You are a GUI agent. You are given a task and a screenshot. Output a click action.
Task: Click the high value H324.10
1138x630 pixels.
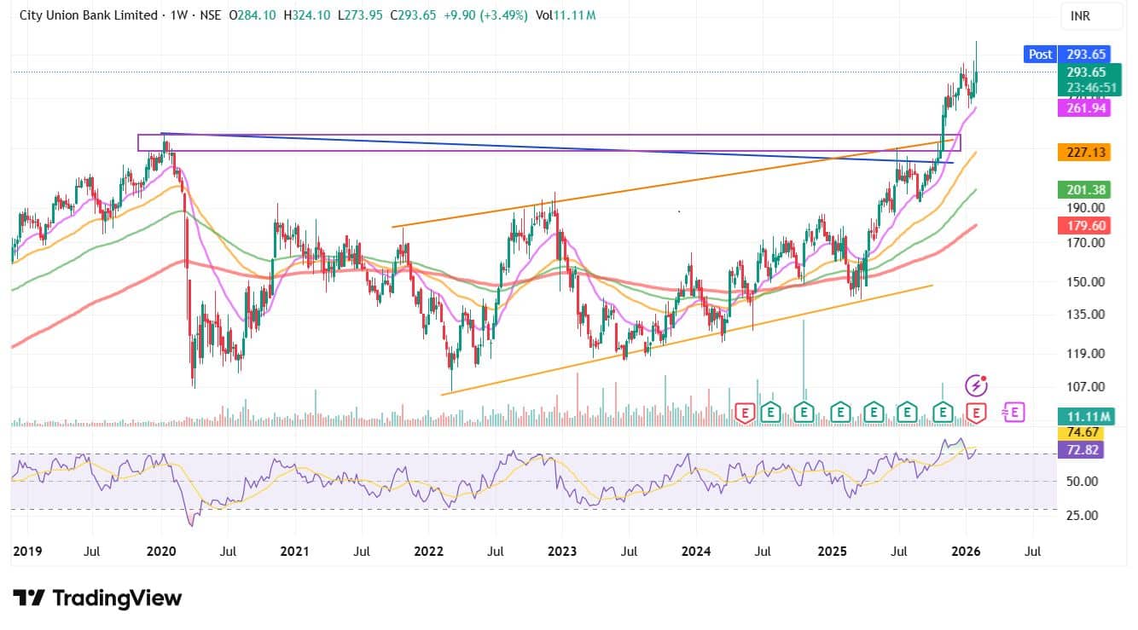point(307,15)
